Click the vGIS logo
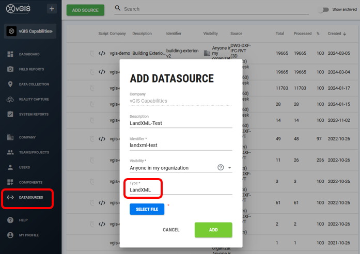This screenshot has height=254, width=360. coord(18,9)
